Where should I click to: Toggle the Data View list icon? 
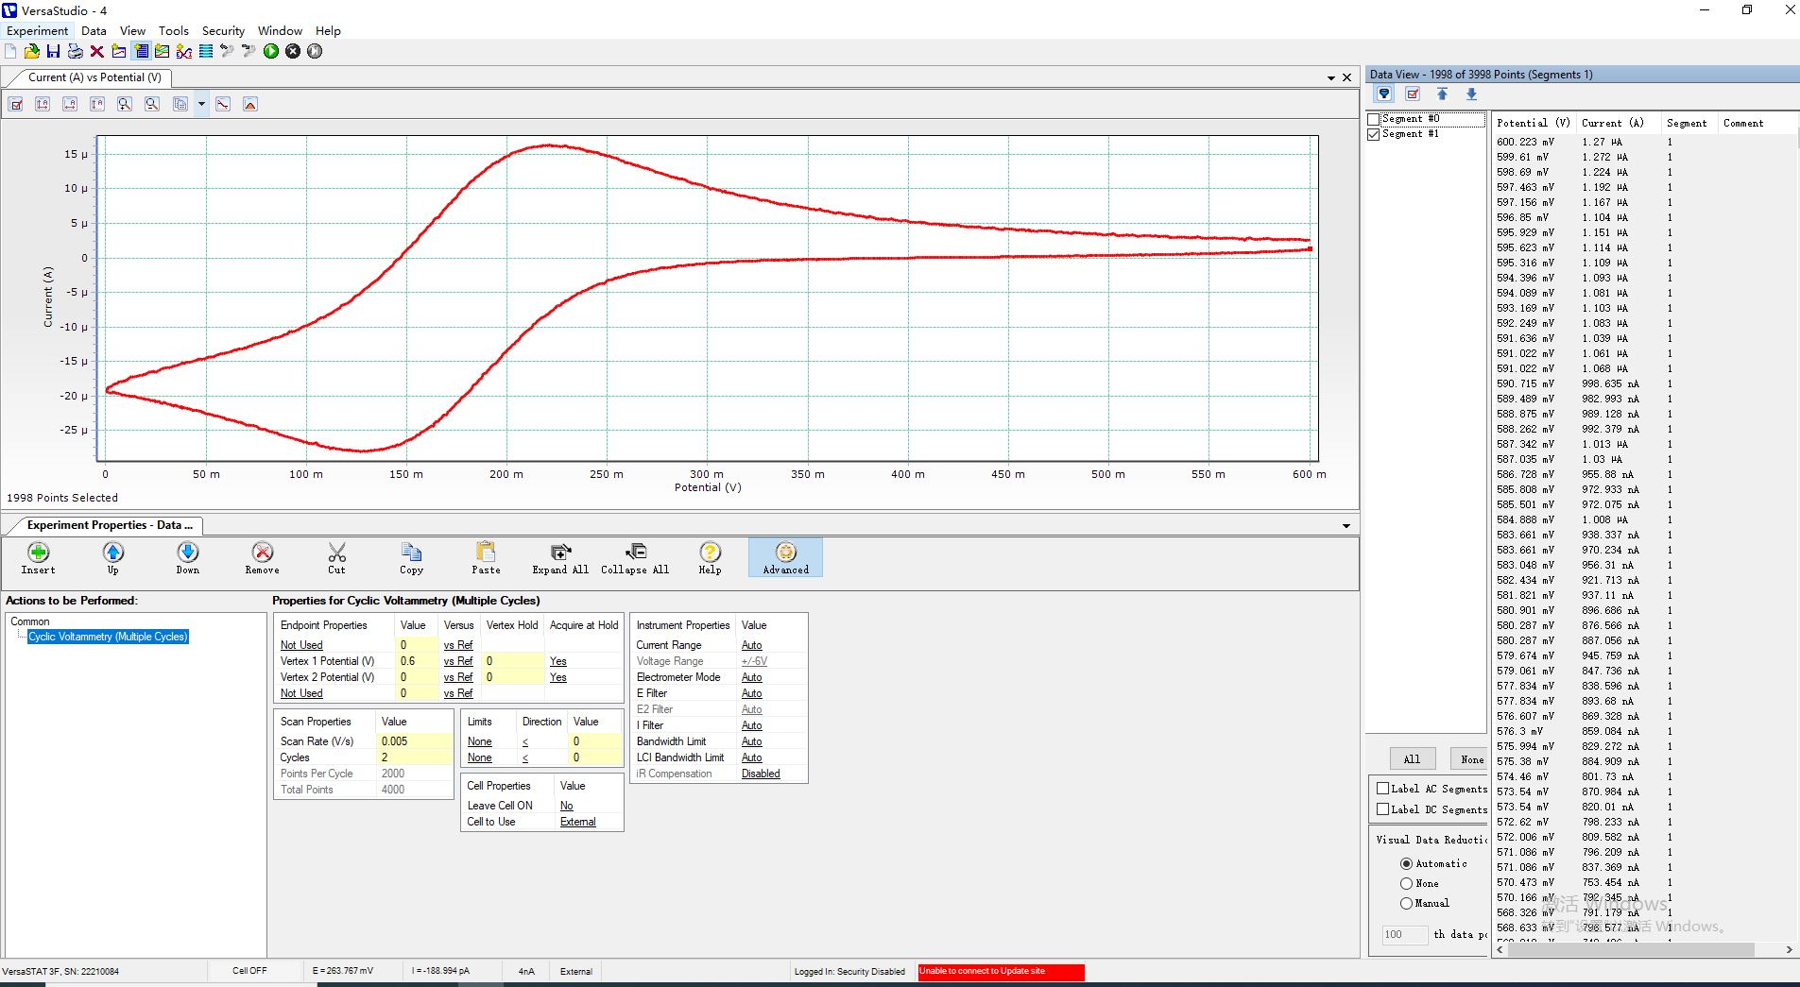(141, 51)
